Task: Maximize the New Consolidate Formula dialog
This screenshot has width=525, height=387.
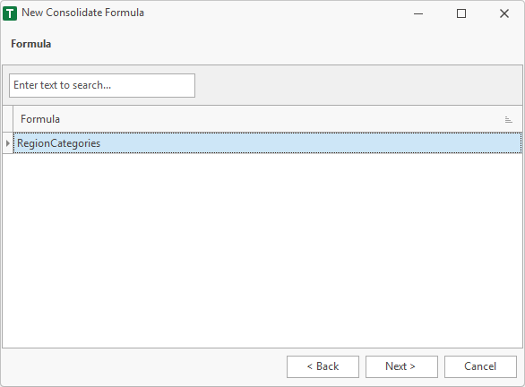Action: [461, 13]
